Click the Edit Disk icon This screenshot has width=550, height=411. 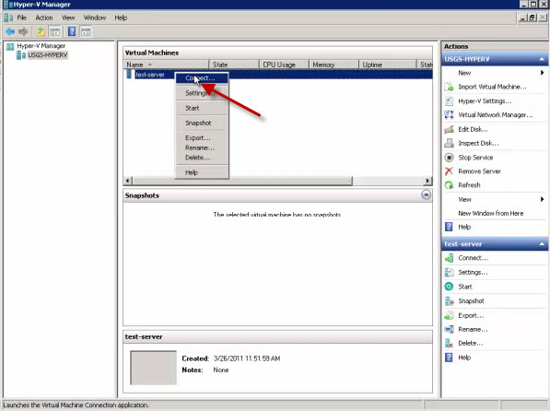(449, 129)
